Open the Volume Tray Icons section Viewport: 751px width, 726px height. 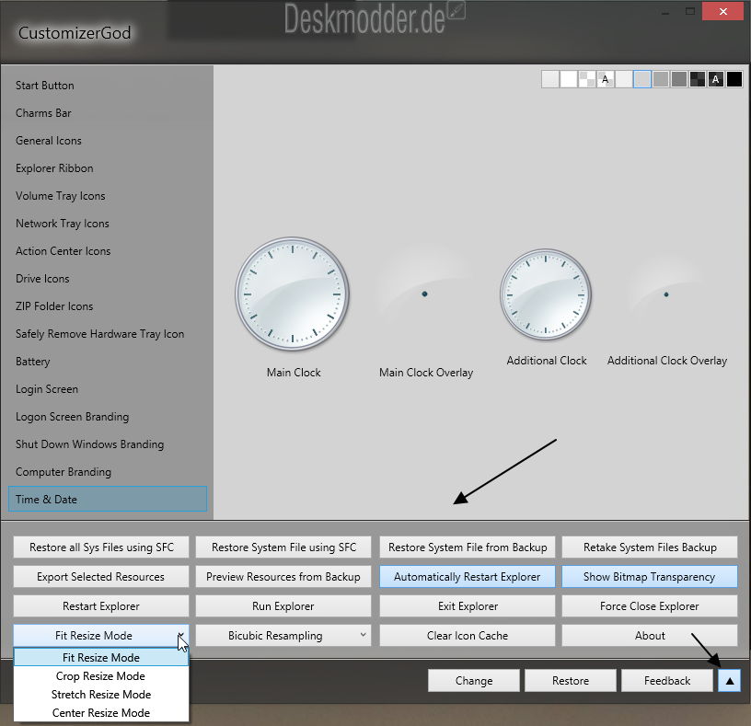tap(61, 196)
